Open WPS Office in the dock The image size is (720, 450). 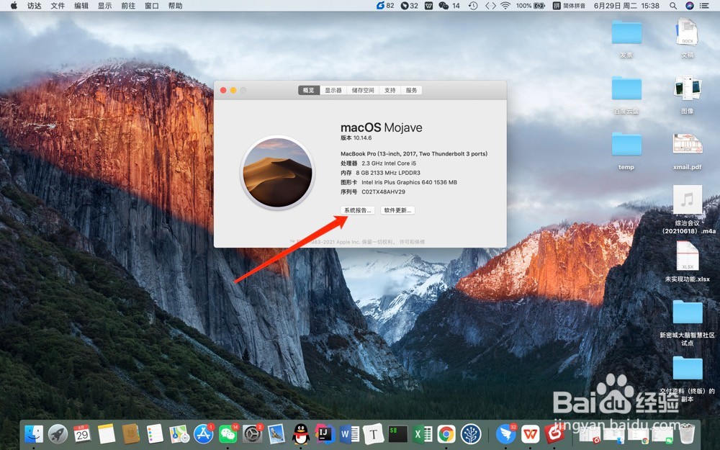point(530,434)
